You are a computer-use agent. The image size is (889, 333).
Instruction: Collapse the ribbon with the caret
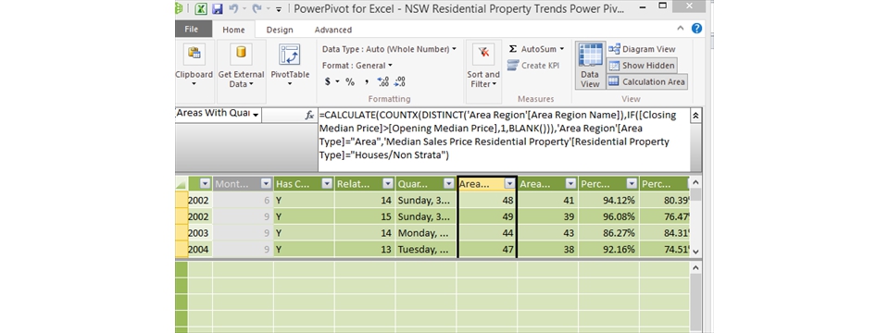[681, 29]
